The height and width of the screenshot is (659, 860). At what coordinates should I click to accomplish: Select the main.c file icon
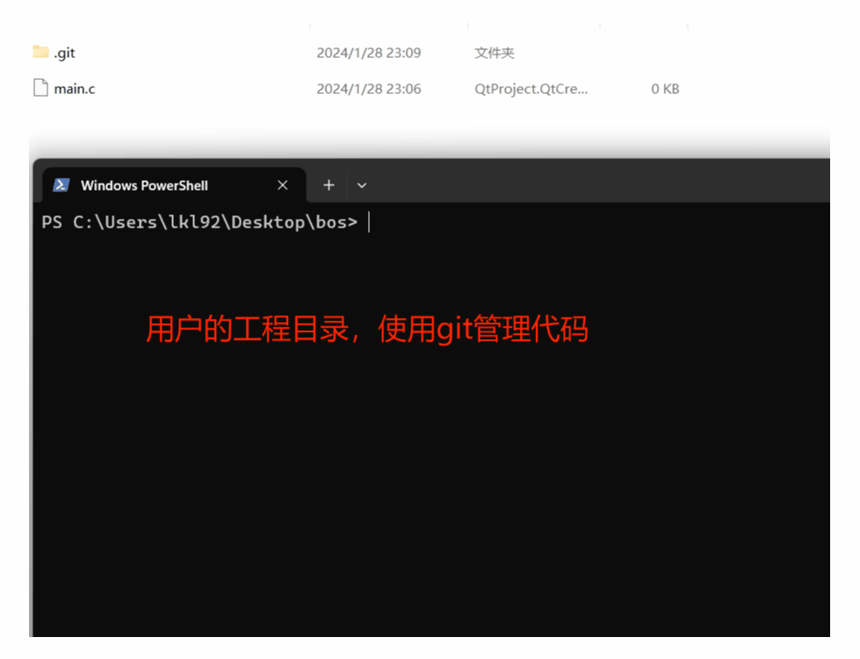click(40, 88)
